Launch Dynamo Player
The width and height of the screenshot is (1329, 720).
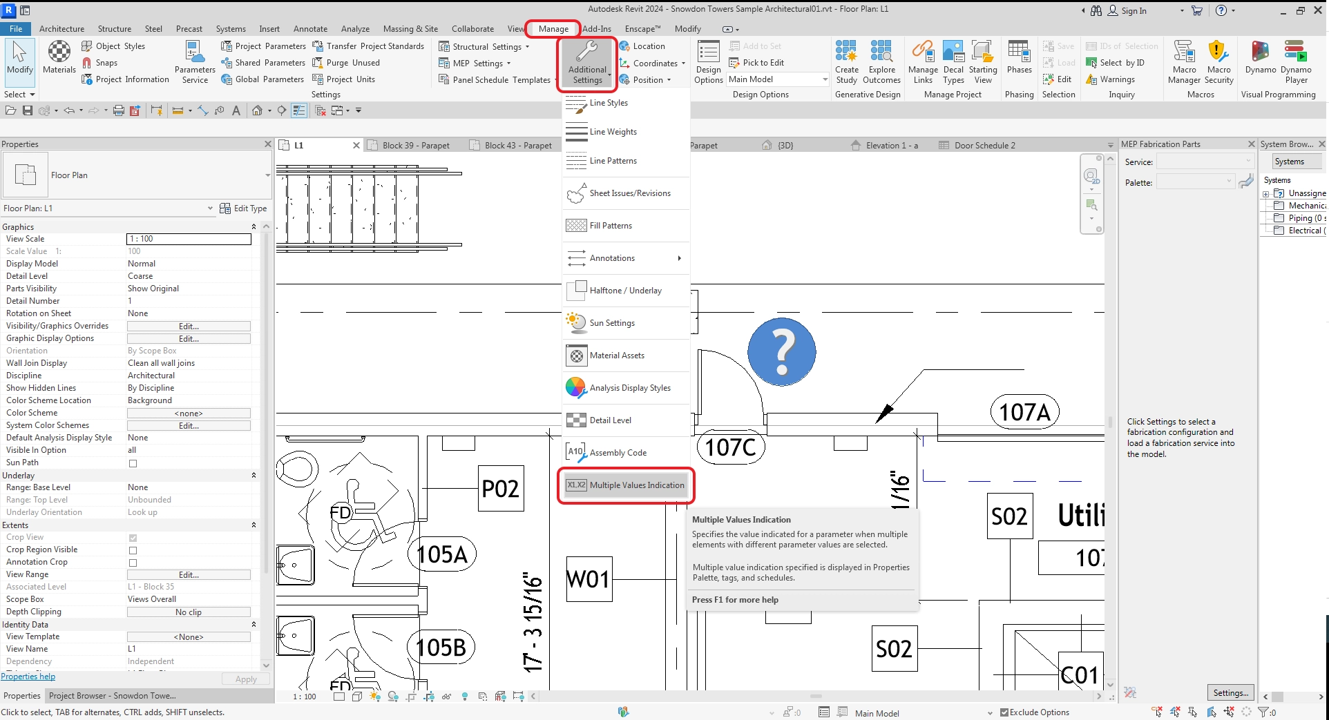(1296, 62)
